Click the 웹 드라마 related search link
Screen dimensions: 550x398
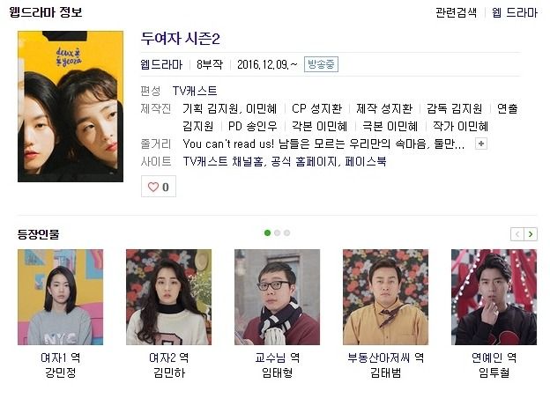[x=514, y=13]
